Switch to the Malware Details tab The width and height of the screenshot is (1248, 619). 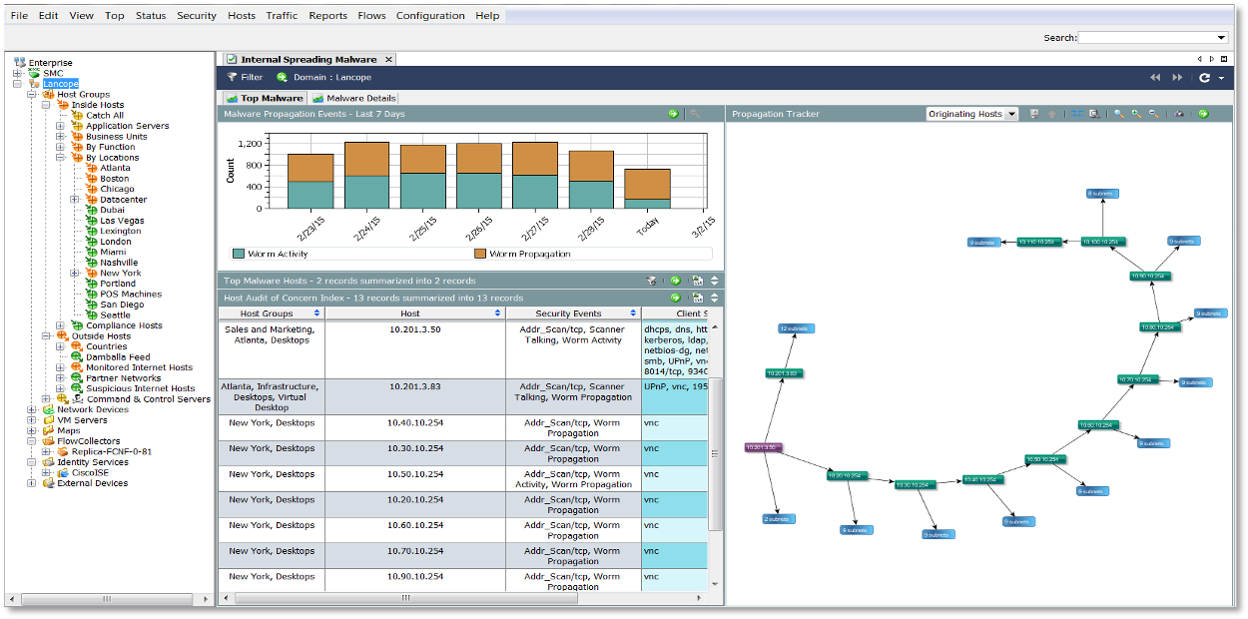(354, 98)
